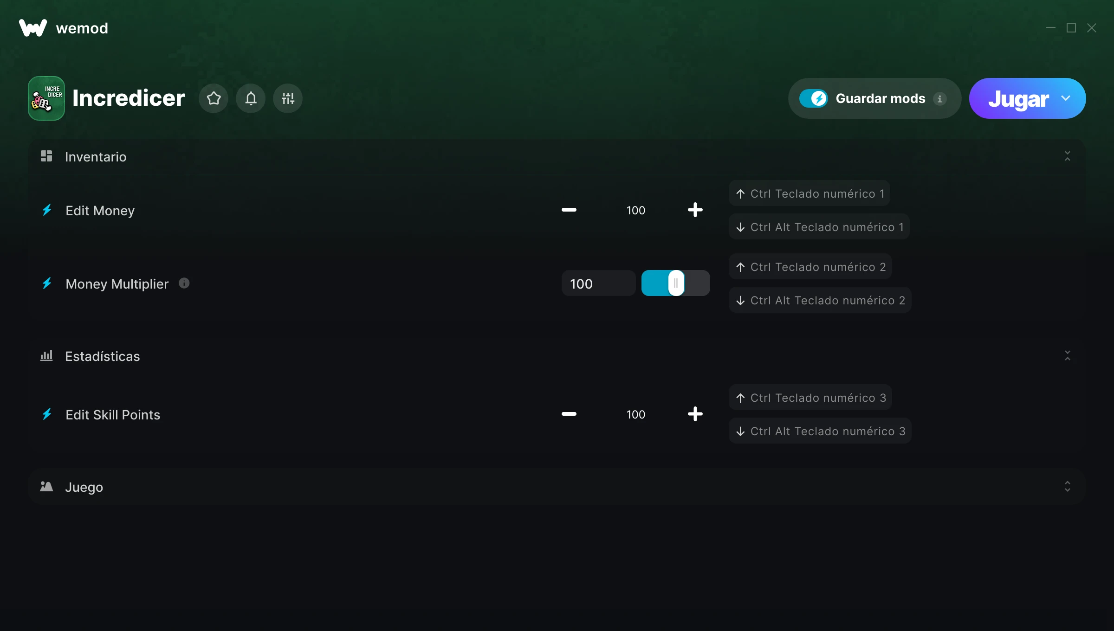
Task: Open the Jugar dropdown arrow
Action: click(x=1066, y=98)
